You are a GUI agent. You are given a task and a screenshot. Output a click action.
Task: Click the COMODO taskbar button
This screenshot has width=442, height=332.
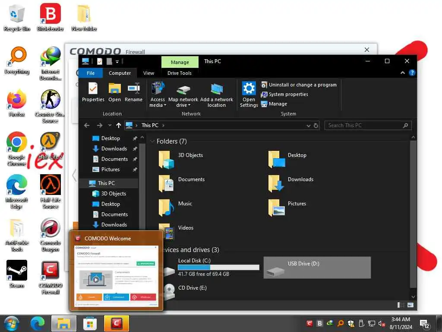tap(117, 323)
